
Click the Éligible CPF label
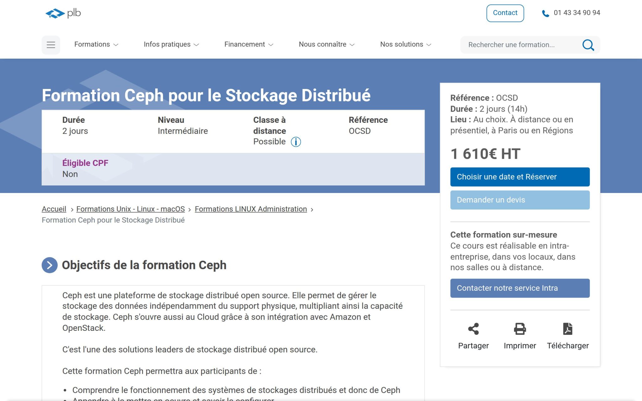pos(85,163)
